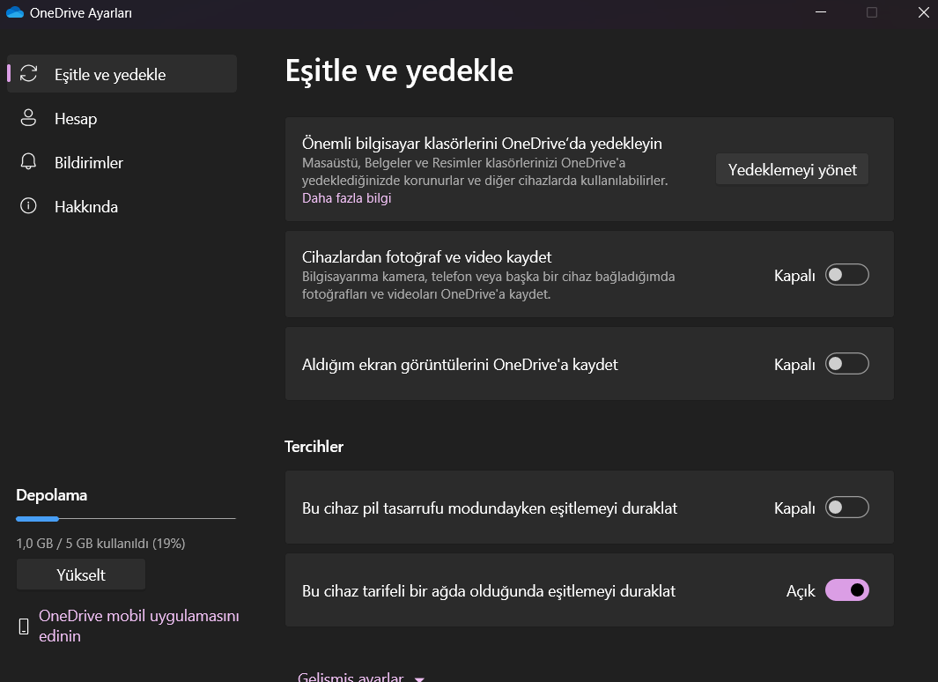The height and width of the screenshot is (682, 938).
Task: Click the Depolama storage usage bar
Action: point(126,519)
